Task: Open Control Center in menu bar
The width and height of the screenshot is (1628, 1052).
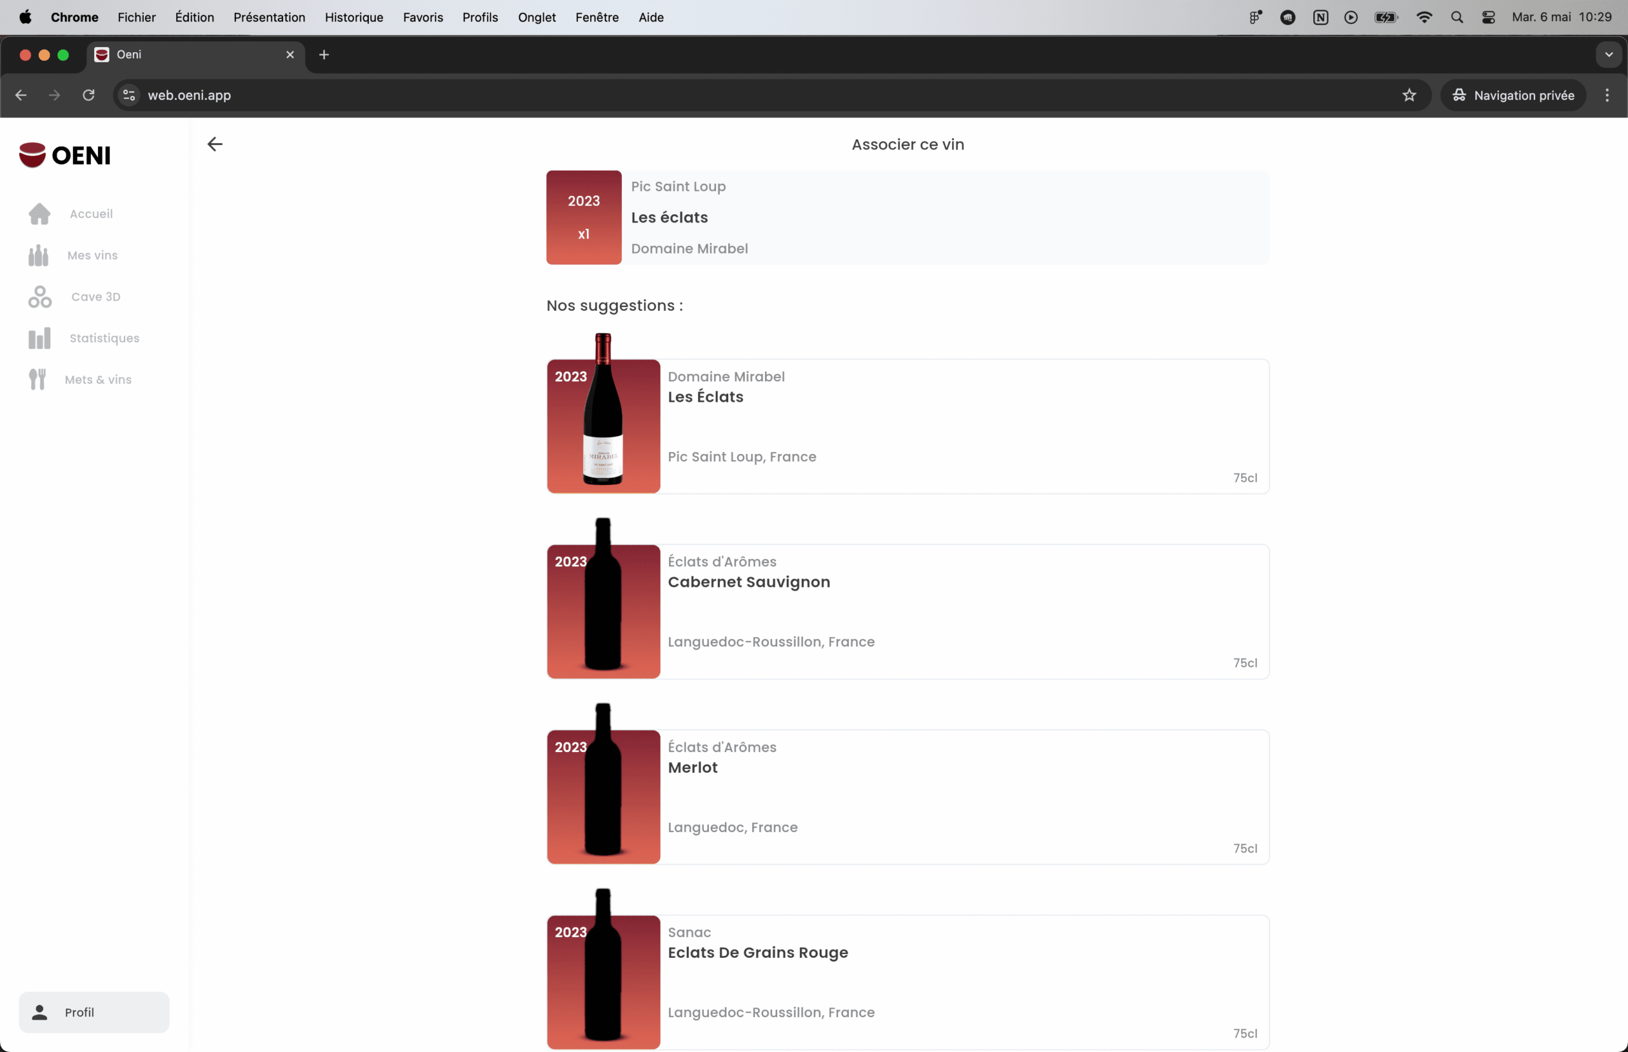Action: pos(1489,17)
